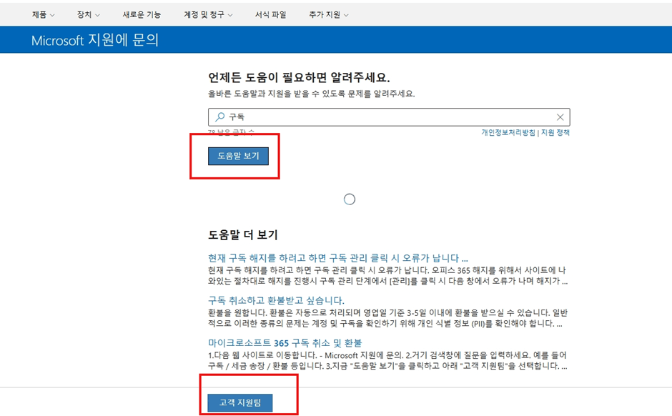The width and height of the screenshot is (672, 416).
Task: Expand the 계정 및 청구 dropdown
Action: click(208, 14)
